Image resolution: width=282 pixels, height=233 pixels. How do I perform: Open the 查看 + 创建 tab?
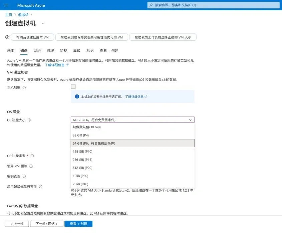(109, 51)
